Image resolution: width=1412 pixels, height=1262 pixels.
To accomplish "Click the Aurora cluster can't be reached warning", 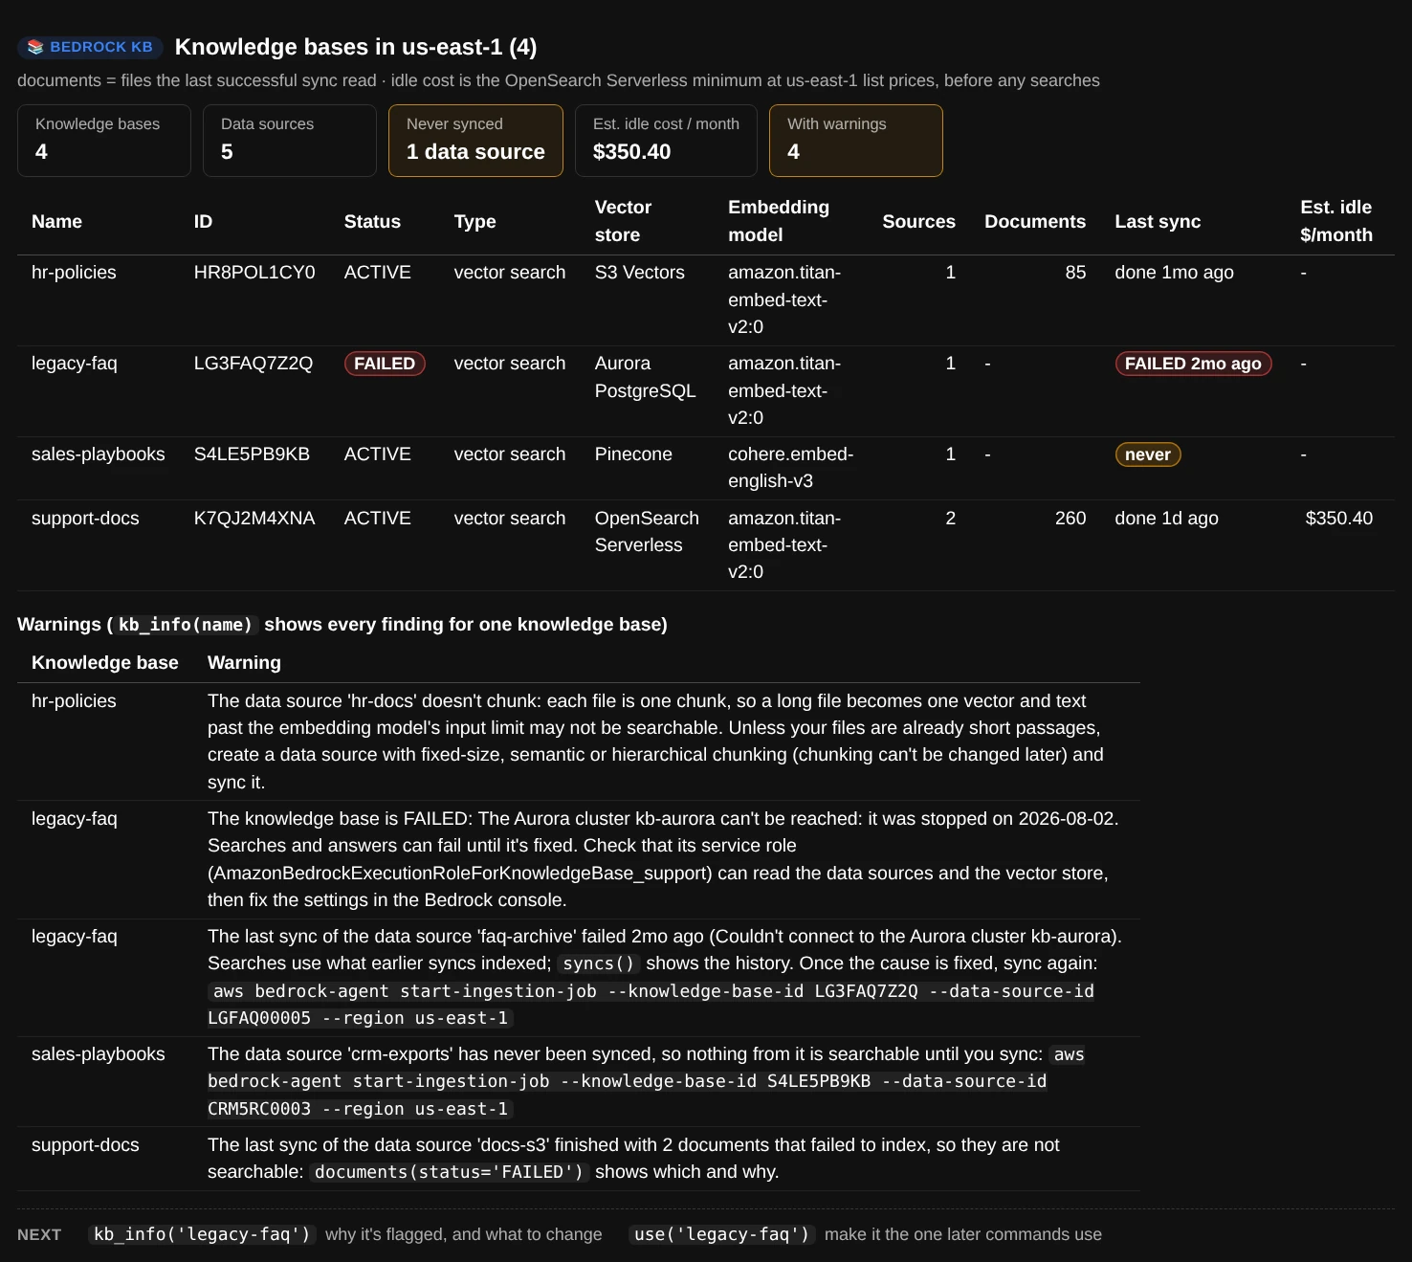I will coord(664,859).
